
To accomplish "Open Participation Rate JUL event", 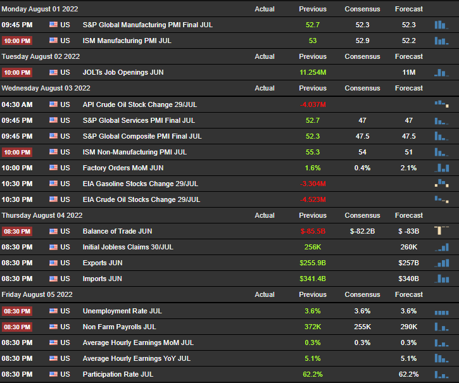I will pos(118,374).
